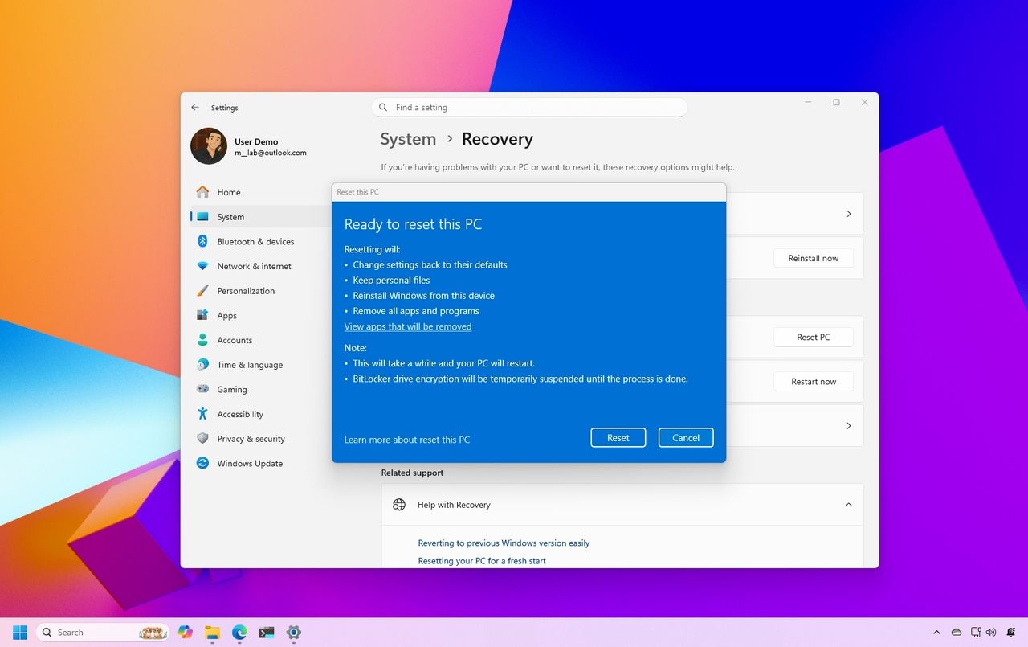Open Microsoft Edge from the taskbar
The height and width of the screenshot is (647, 1028).
point(239,633)
